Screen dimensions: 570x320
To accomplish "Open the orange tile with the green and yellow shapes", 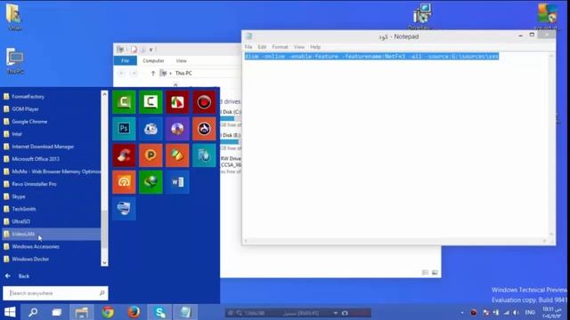I will (x=177, y=156).
